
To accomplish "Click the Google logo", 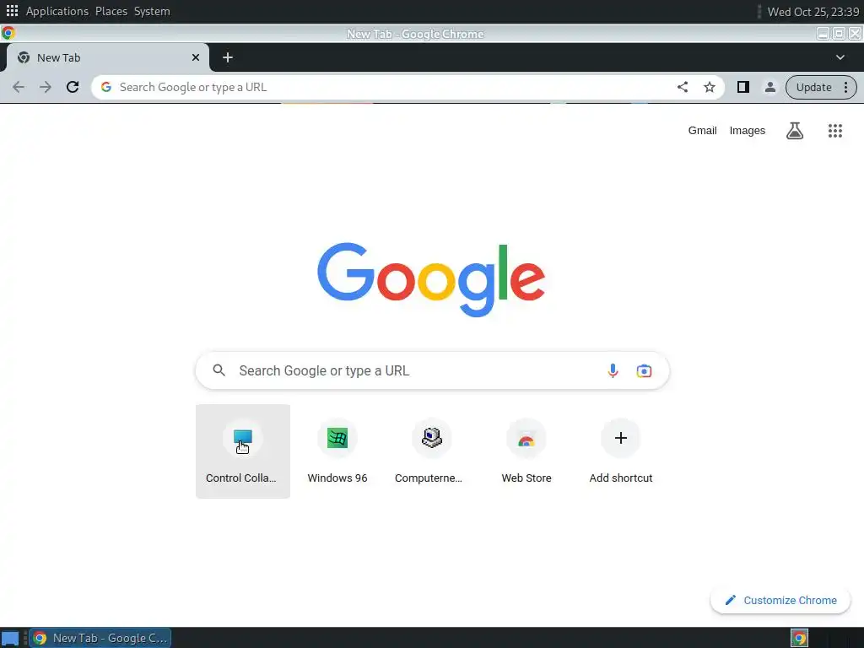I will tap(431, 279).
